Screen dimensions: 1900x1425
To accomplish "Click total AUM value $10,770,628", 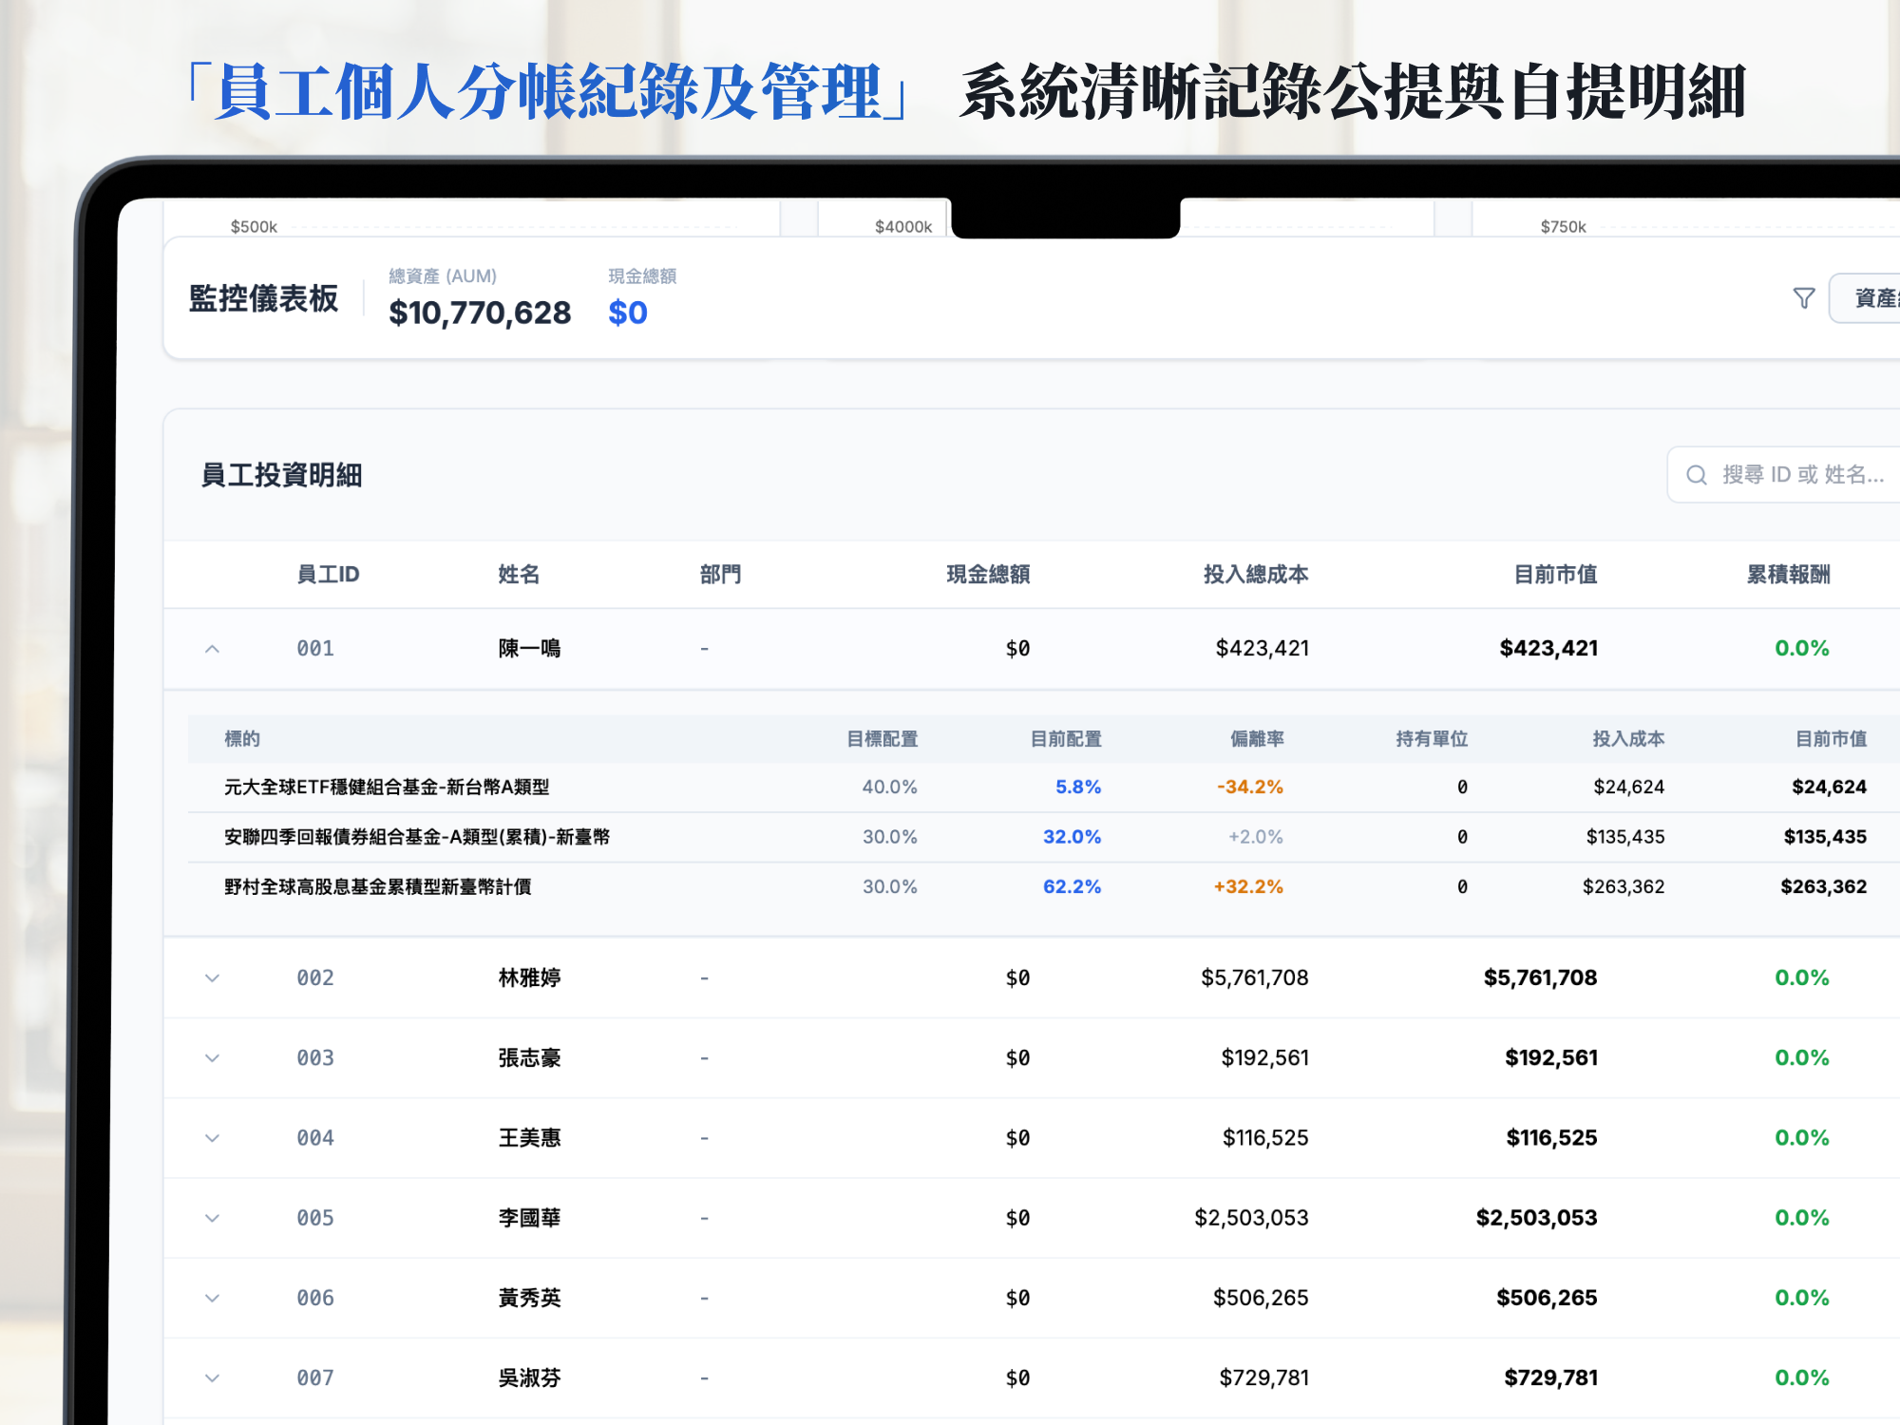I will [480, 313].
